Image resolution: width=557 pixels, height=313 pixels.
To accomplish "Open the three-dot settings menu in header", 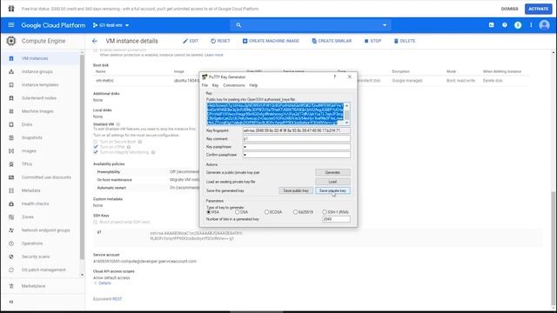I will pyautogui.click(x=531, y=25).
